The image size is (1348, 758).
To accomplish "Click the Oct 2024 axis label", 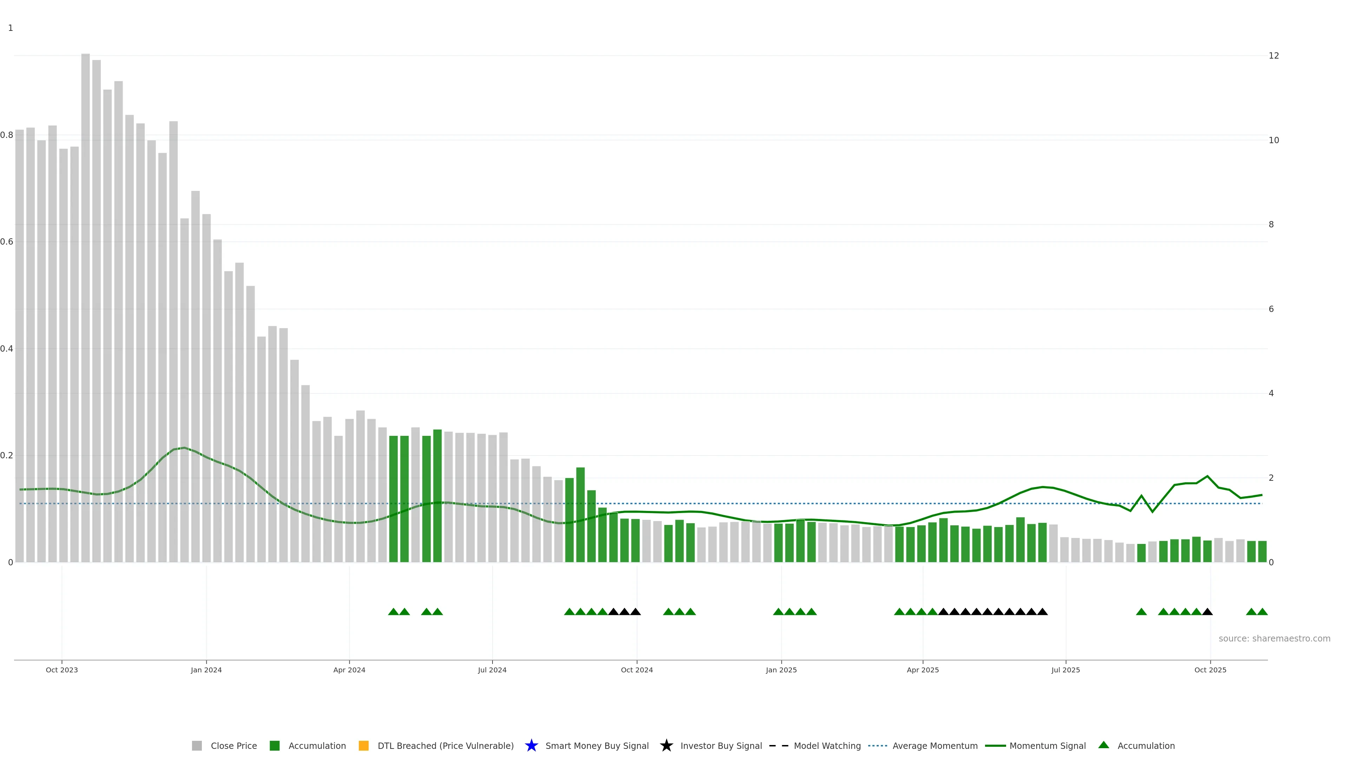I will click(636, 670).
